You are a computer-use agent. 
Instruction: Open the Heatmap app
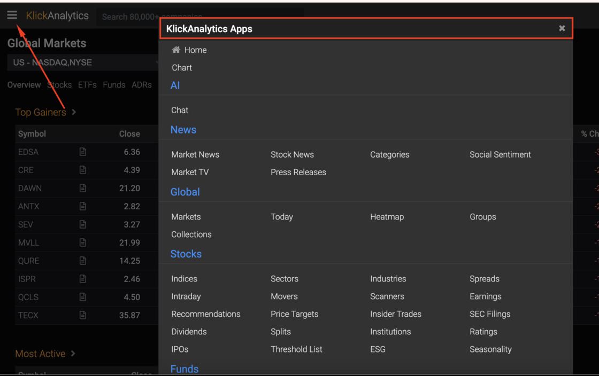click(x=387, y=217)
